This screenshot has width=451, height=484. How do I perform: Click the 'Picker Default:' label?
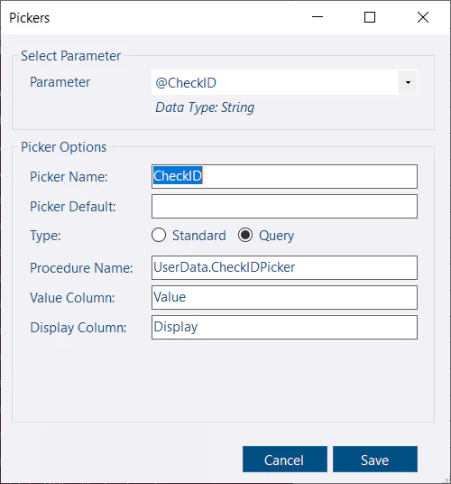(x=73, y=207)
